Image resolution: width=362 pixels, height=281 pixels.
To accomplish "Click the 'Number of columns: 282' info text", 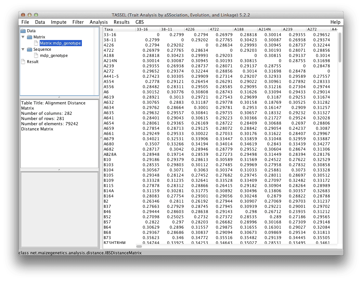I will pos(47,114).
